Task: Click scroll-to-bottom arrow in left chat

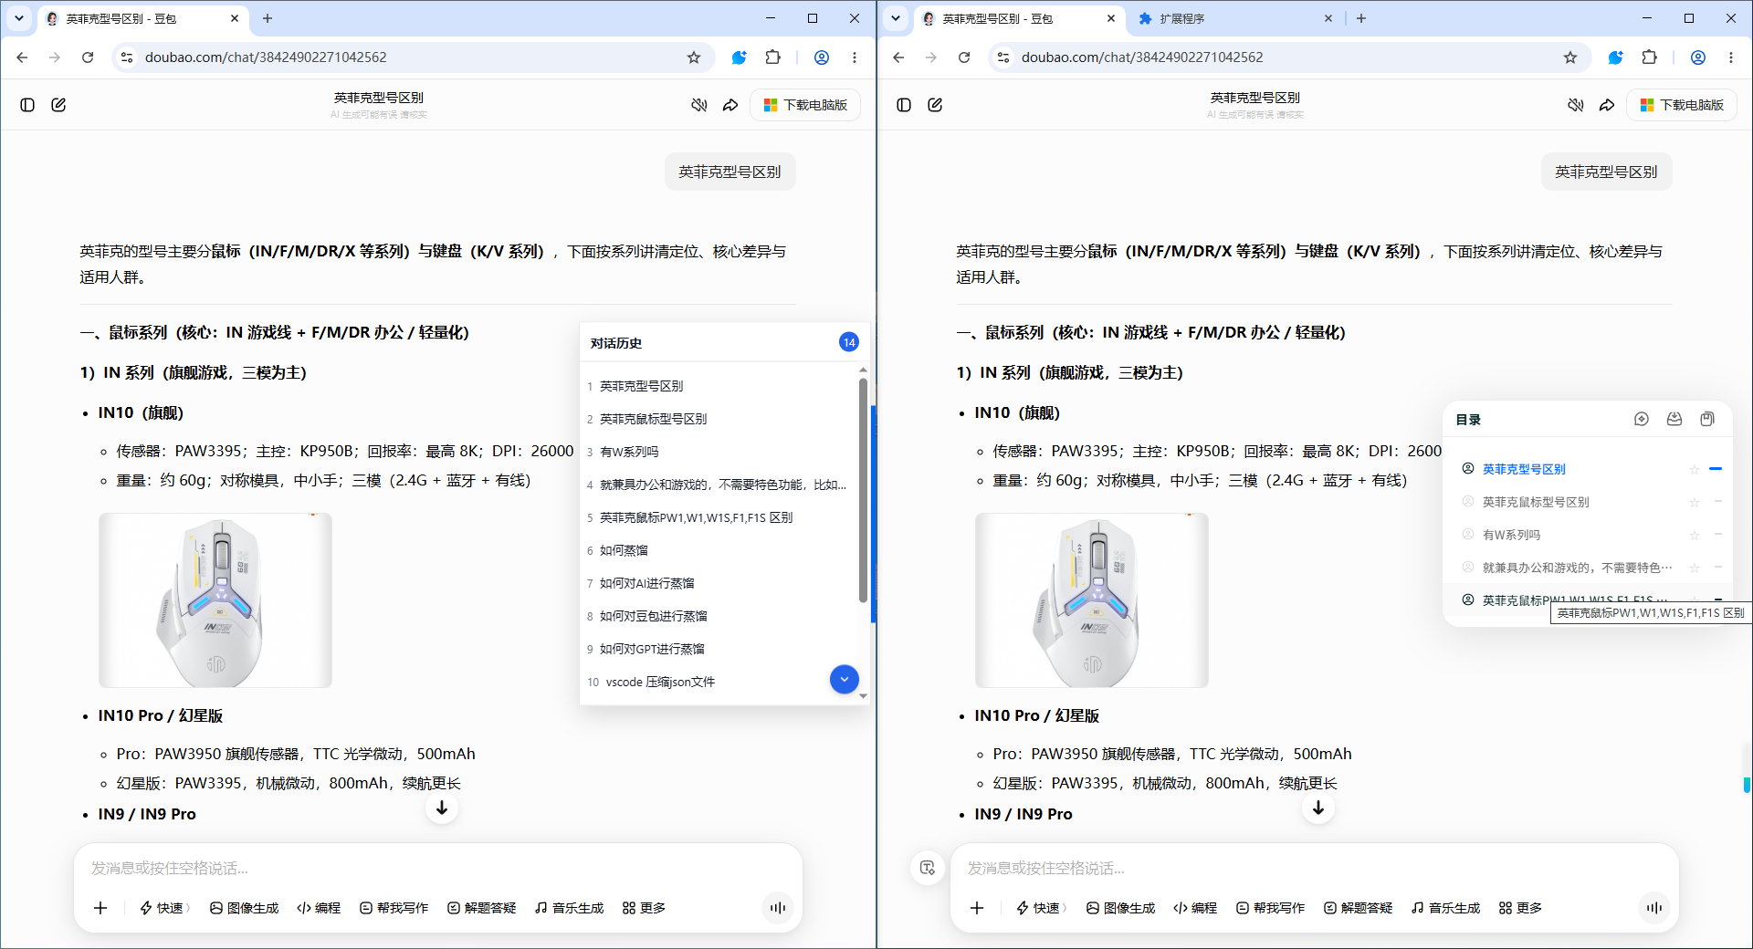Action: point(442,808)
